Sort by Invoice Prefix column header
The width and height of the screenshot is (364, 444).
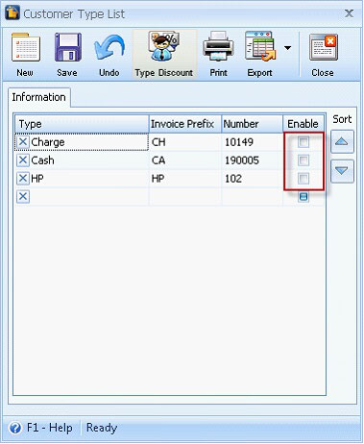[185, 124]
